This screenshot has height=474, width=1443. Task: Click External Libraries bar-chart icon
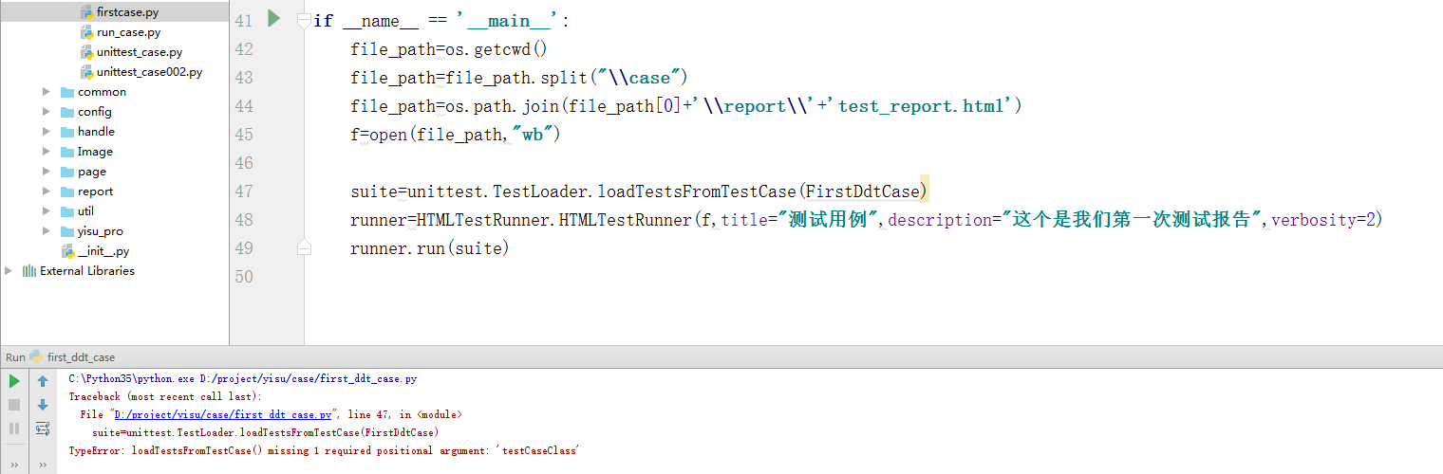point(28,271)
